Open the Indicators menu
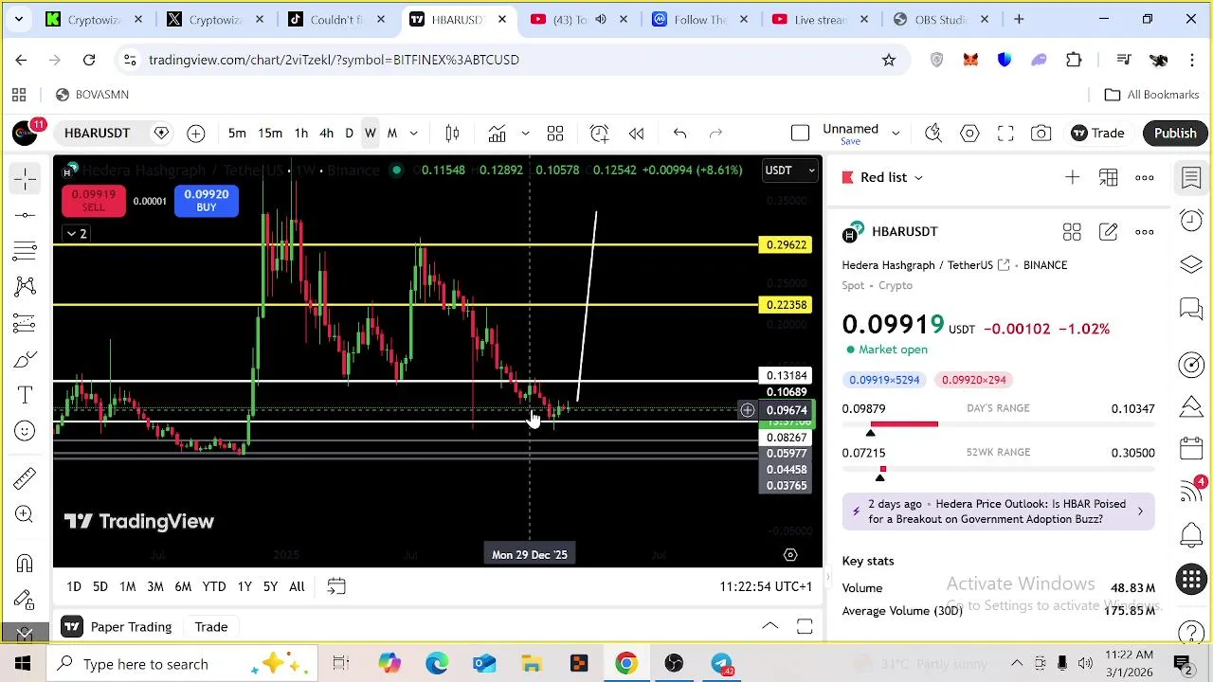This screenshot has height=682, width=1213. [x=497, y=134]
